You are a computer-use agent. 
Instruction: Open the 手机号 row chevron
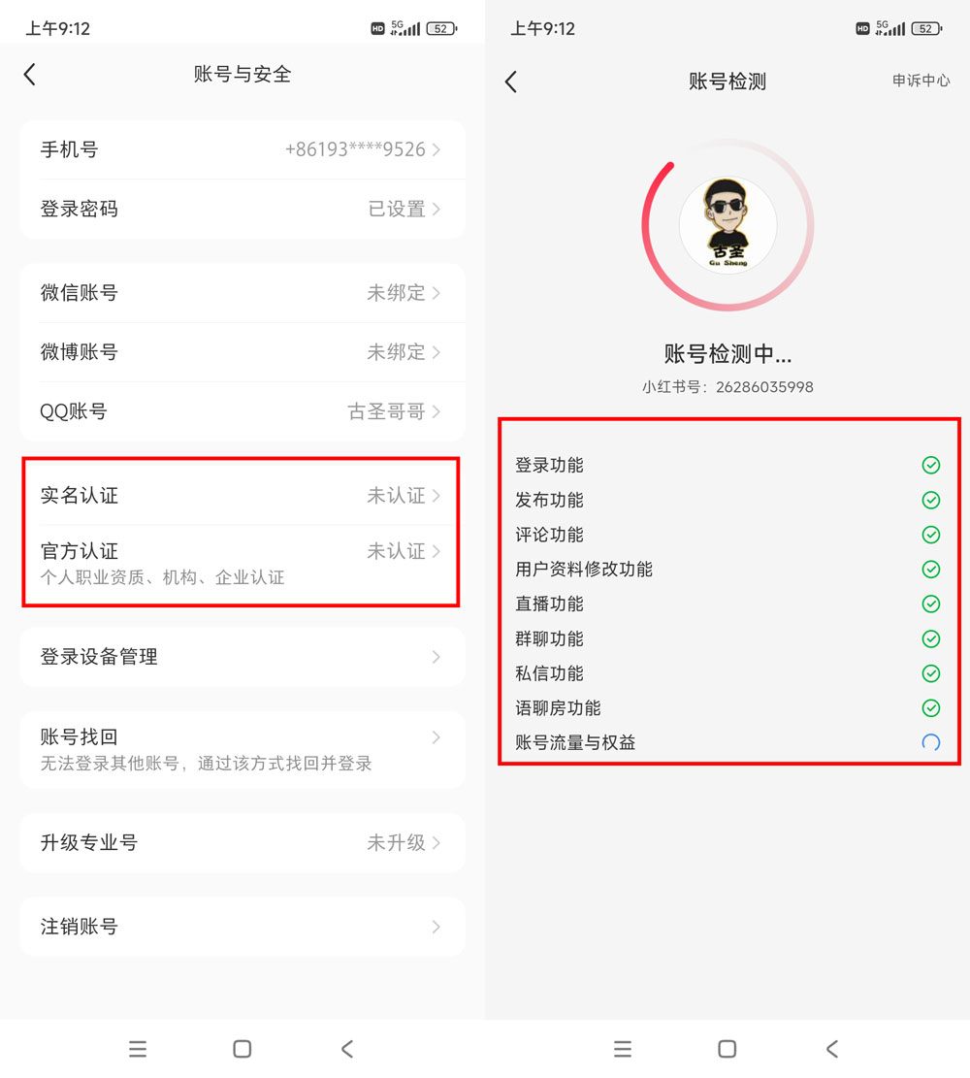tap(436, 149)
